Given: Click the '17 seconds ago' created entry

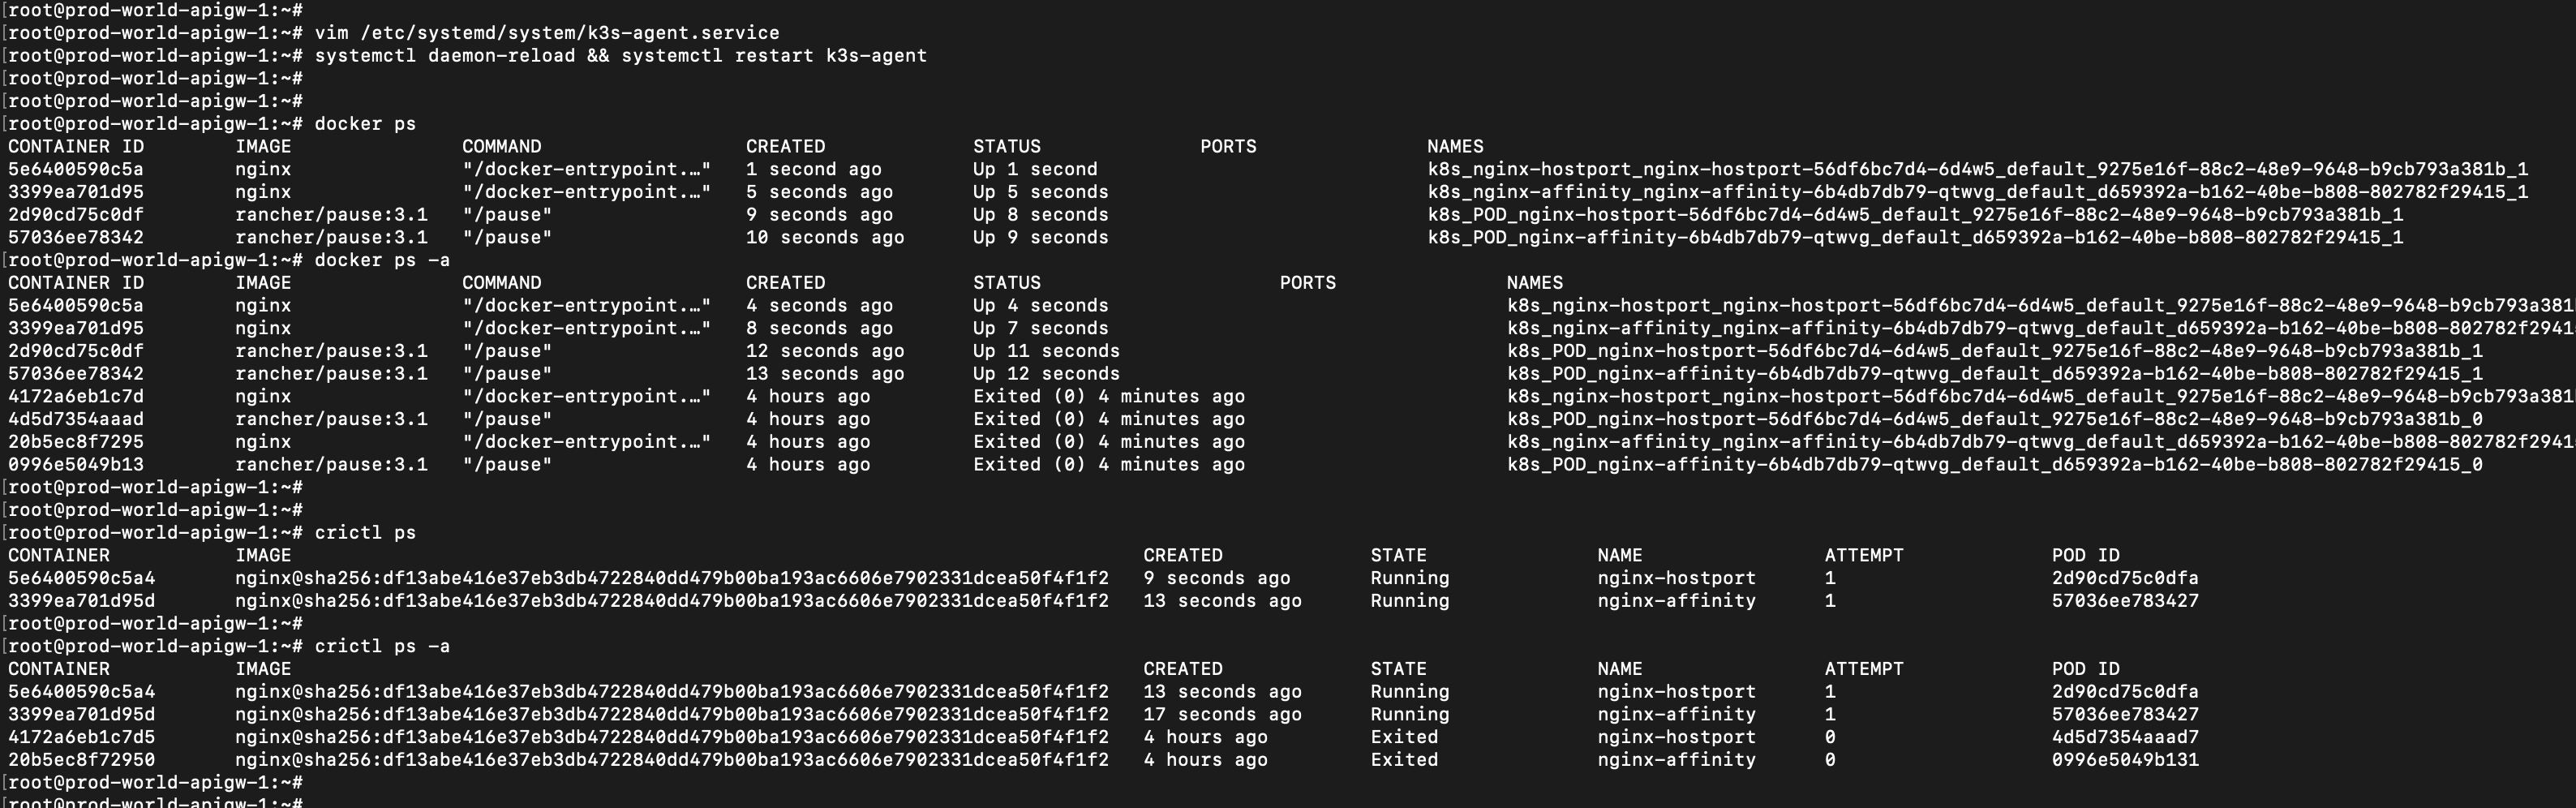Looking at the screenshot, I should pos(1222,715).
